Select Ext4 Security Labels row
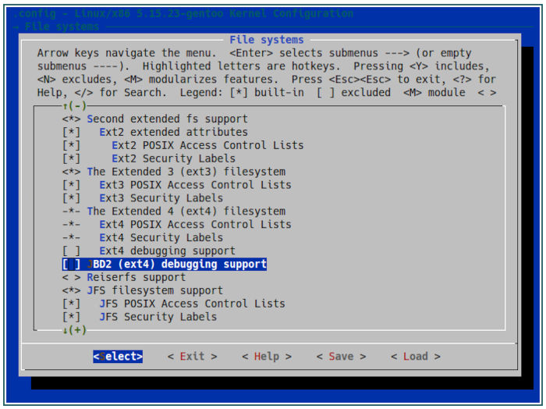This screenshot has height=409, width=546. pyautogui.click(x=143, y=238)
